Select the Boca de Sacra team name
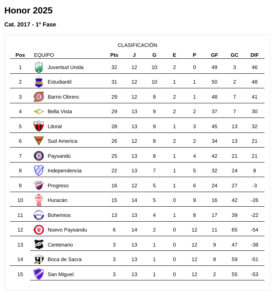The image size is (274, 295). click(64, 260)
